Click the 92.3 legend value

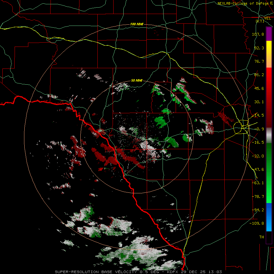pos(259,48)
